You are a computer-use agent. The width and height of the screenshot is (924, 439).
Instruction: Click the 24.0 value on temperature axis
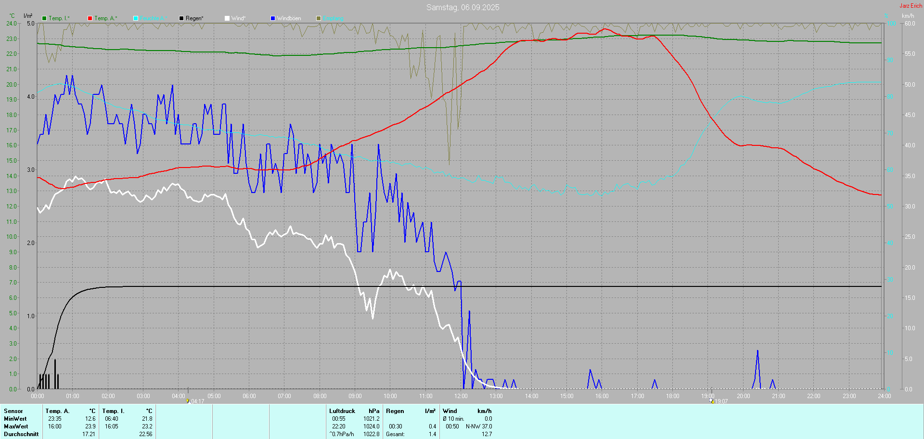[x=11, y=23]
